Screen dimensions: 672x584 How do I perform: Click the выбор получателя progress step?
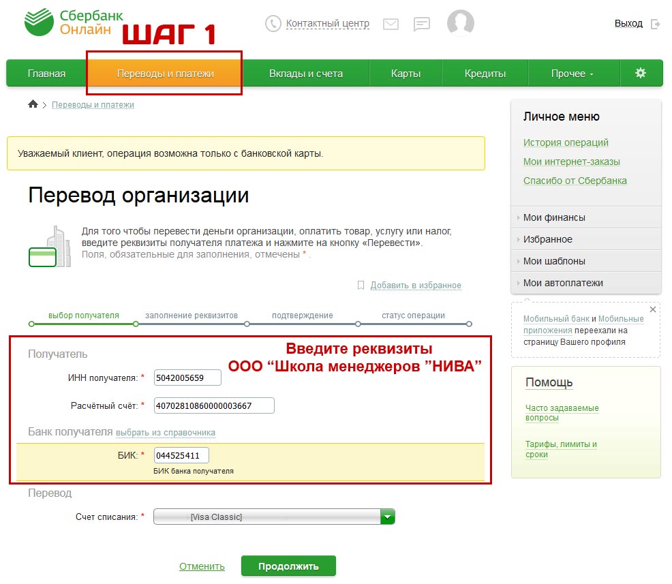(84, 316)
